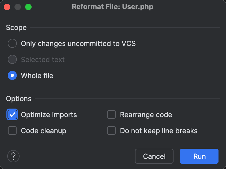Choose Only changes uncommitted to VCS
226x169 pixels.
pos(12,43)
